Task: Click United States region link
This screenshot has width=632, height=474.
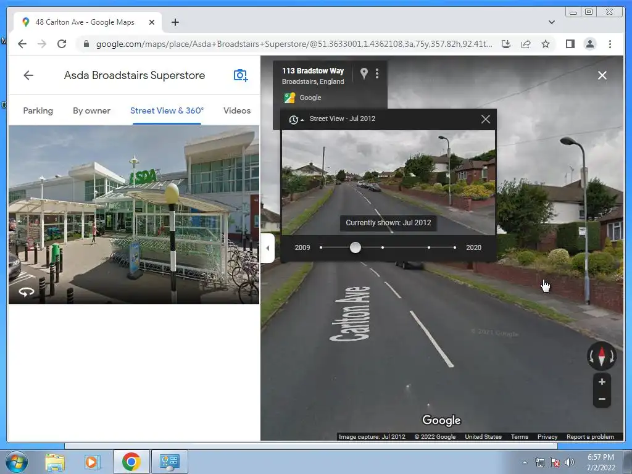Action: (483, 436)
